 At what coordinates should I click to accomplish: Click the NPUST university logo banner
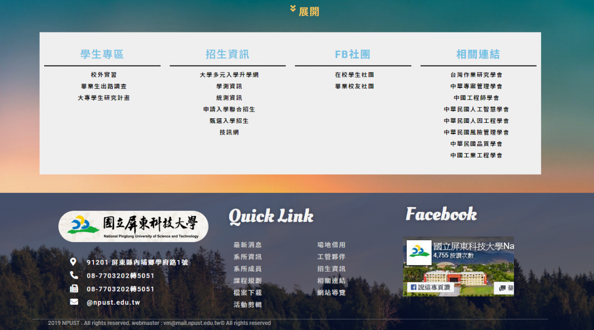pos(134,226)
